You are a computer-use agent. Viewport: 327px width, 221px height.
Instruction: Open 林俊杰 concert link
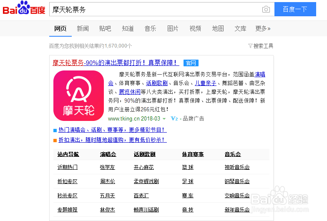pyautogui.click(x=108, y=210)
